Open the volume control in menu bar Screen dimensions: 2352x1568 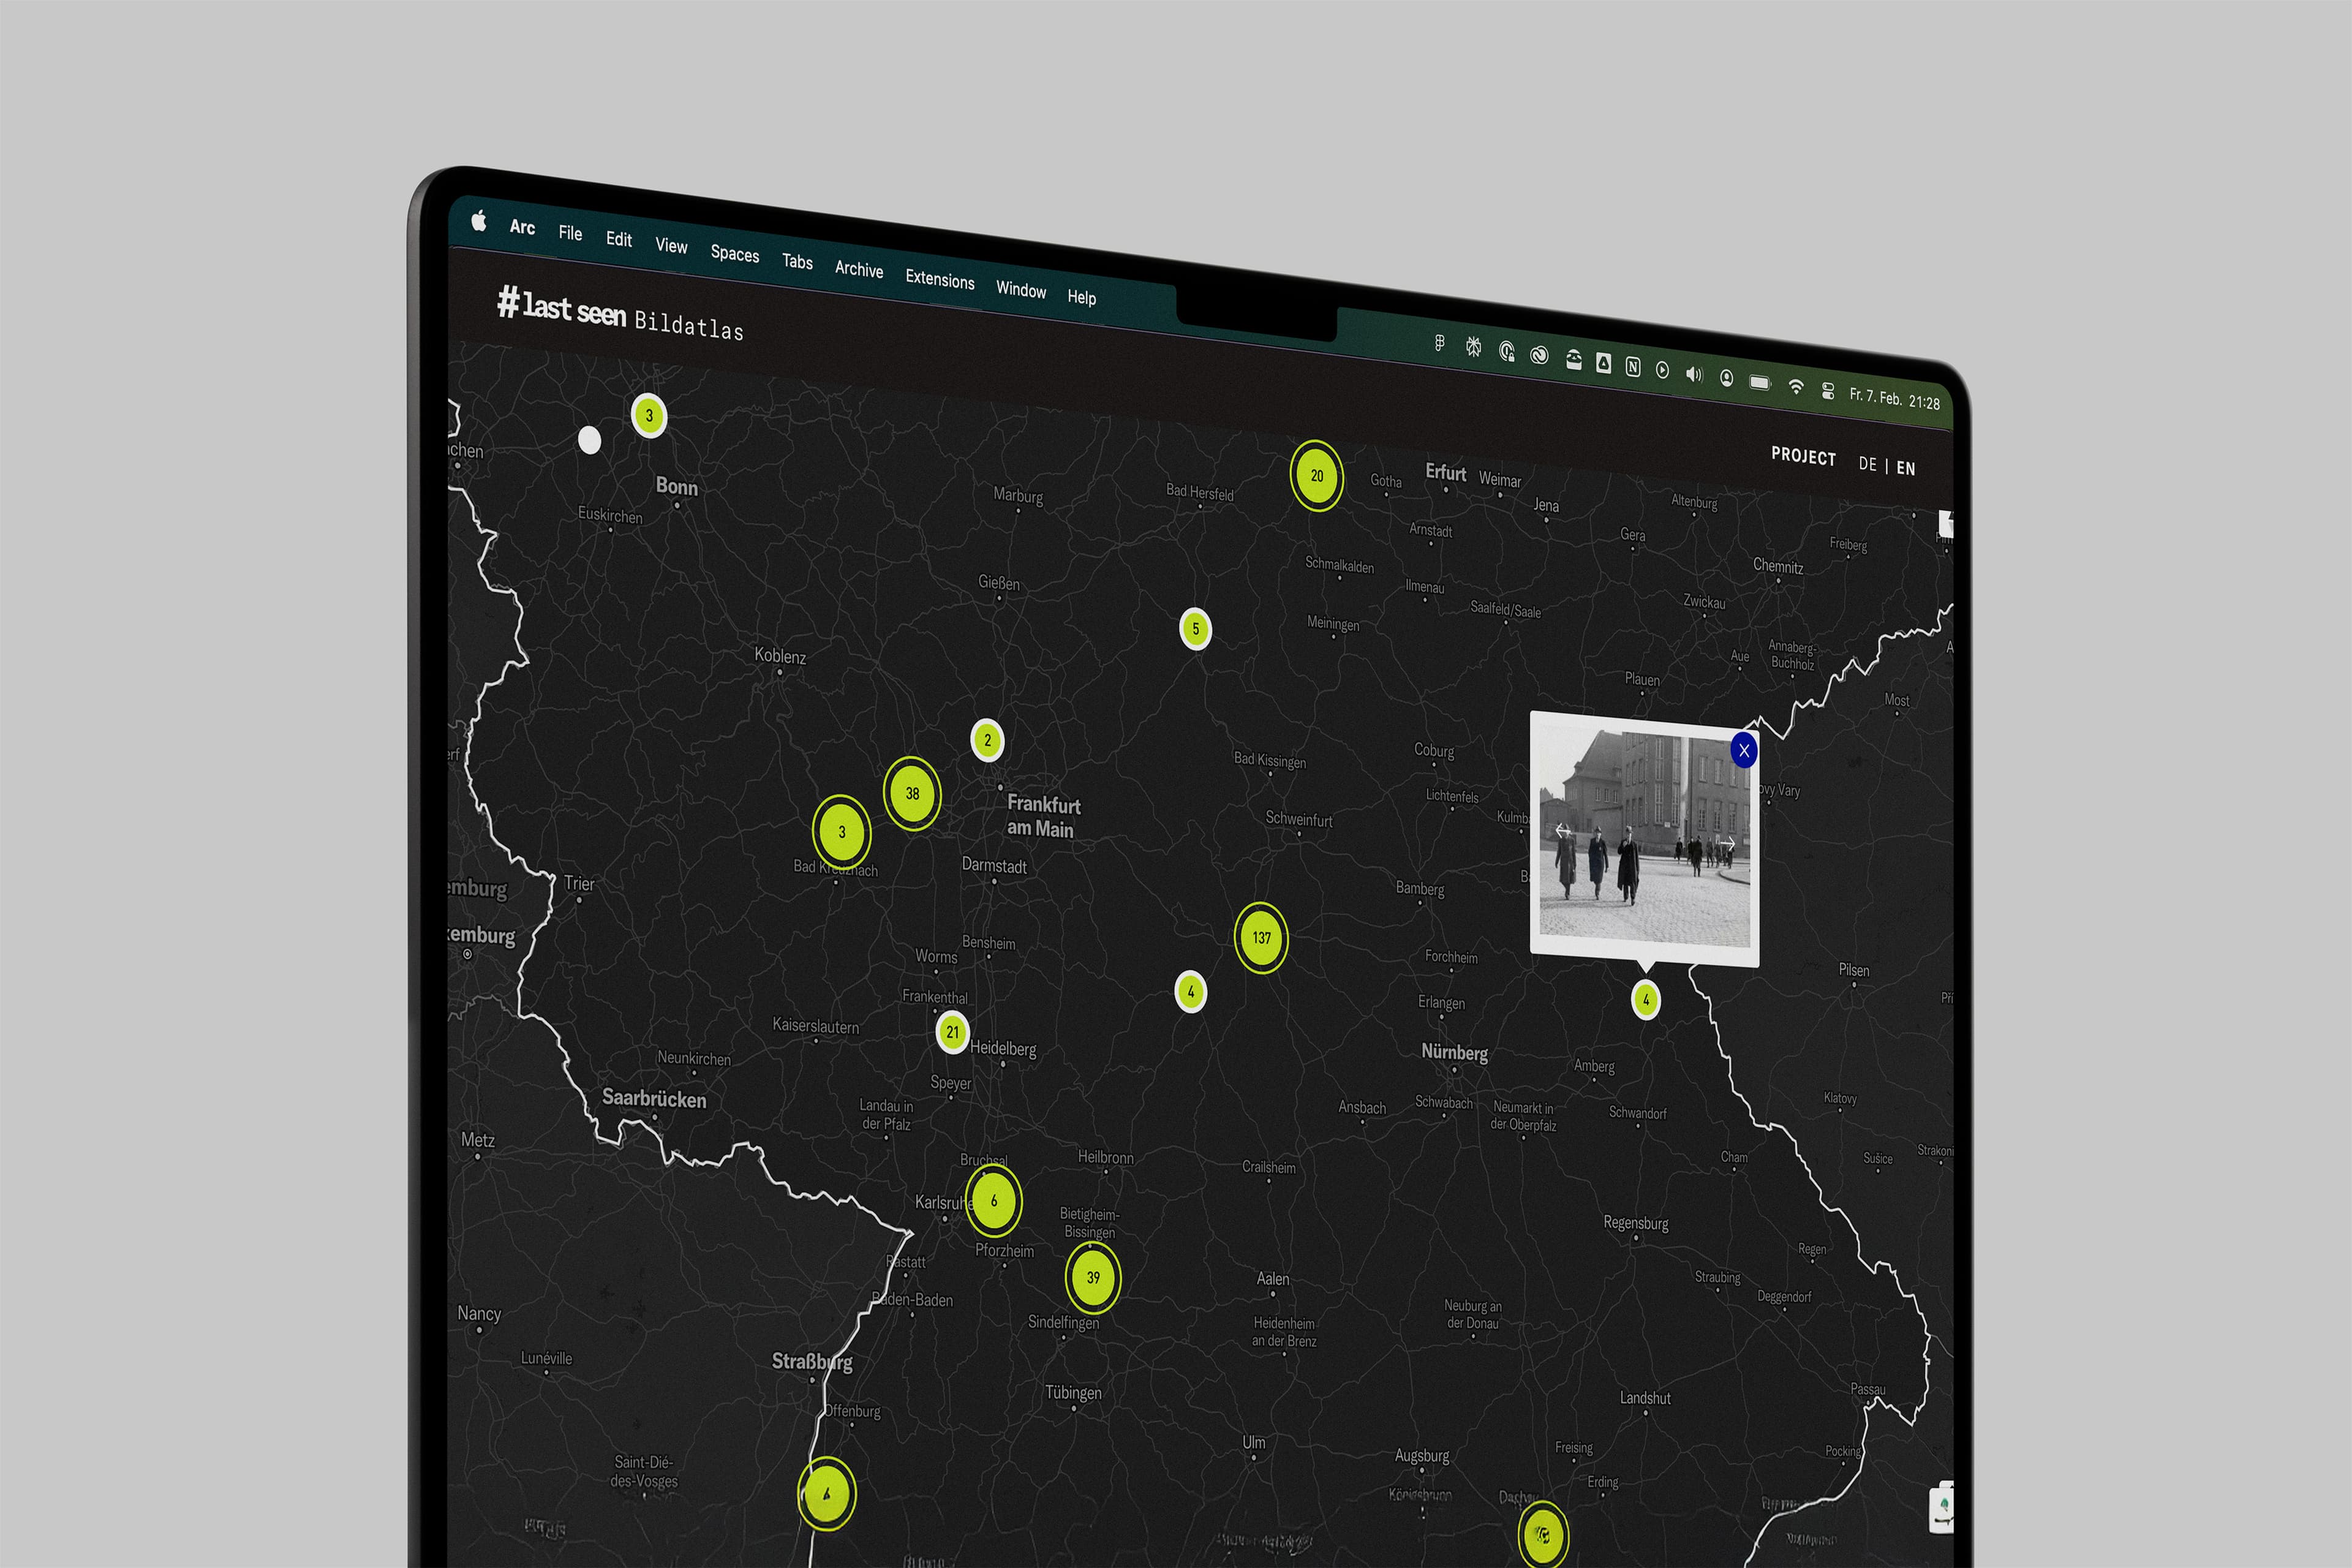tap(1694, 374)
